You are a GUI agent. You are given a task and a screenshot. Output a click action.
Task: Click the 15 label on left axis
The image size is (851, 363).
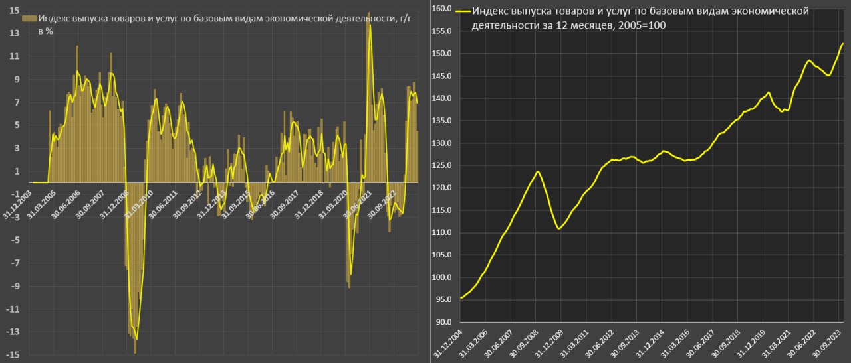click(x=14, y=10)
